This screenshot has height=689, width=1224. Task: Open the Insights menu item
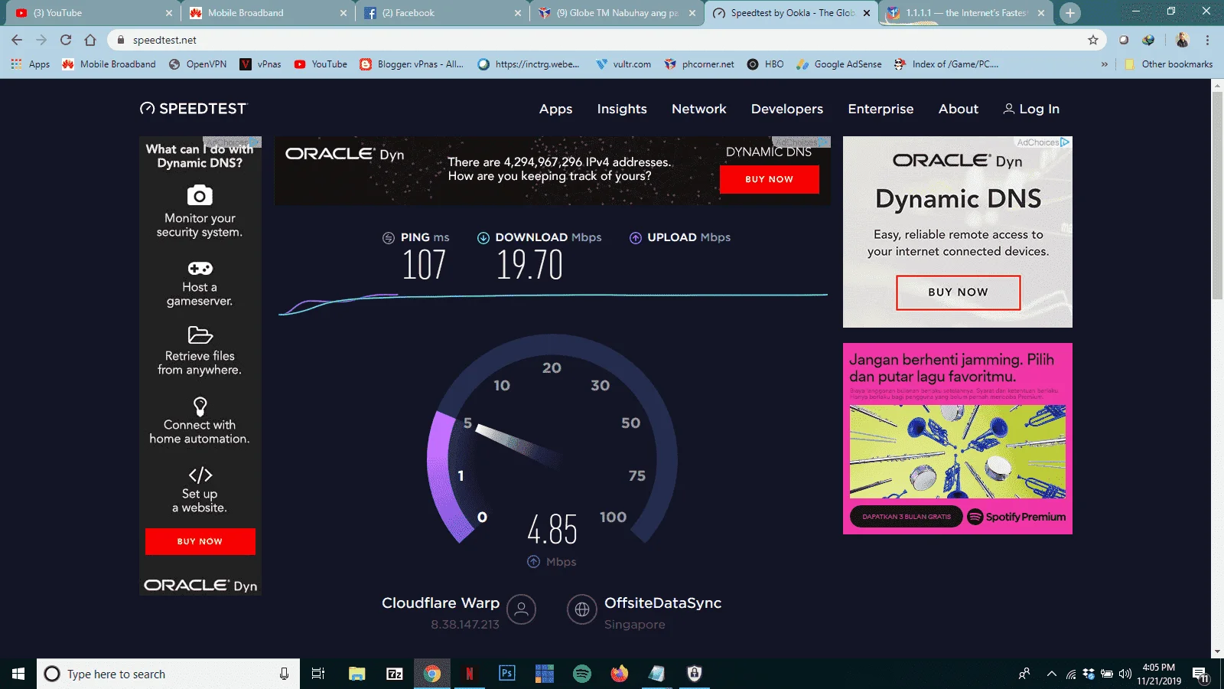pos(622,109)
